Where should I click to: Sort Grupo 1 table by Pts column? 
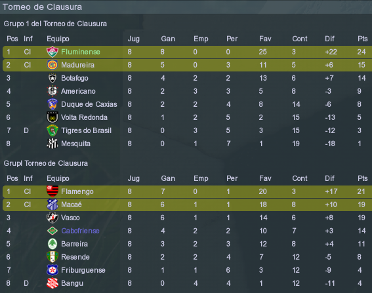[363, 39]
